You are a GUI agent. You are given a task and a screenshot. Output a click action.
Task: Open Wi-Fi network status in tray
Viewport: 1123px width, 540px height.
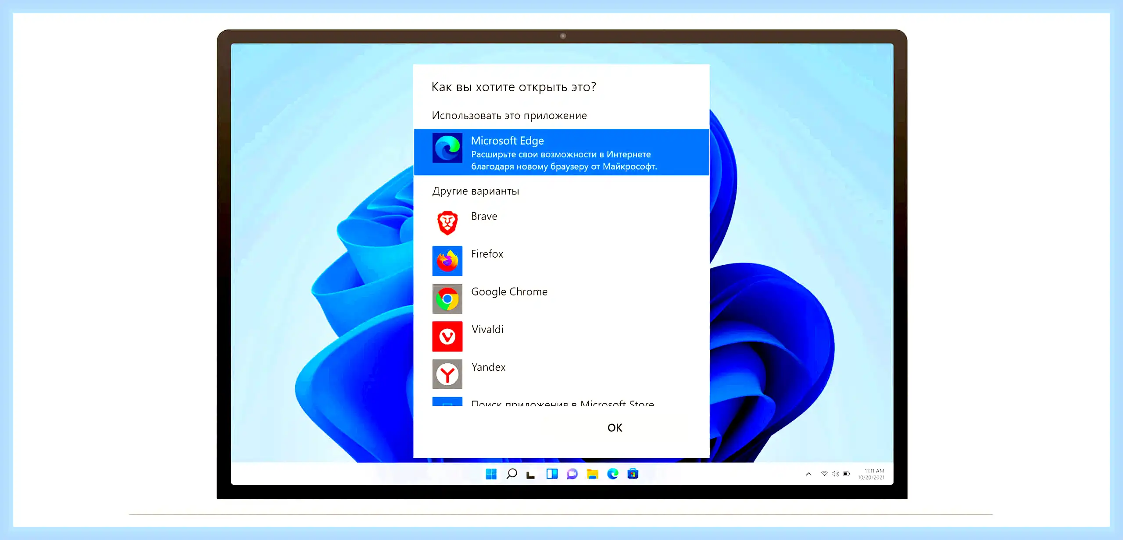pyautogui.click(x=824, y=474)
